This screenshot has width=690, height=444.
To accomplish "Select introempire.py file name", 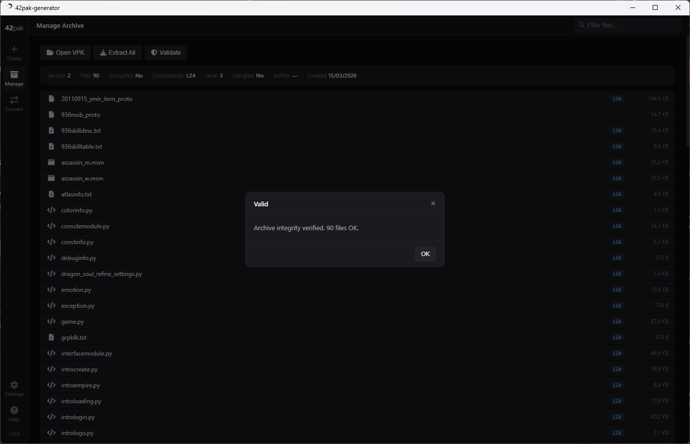I will tap(81, 385).
